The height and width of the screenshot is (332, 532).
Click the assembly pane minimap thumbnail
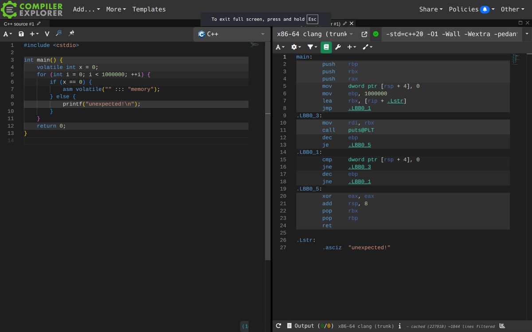click(515, 58)
